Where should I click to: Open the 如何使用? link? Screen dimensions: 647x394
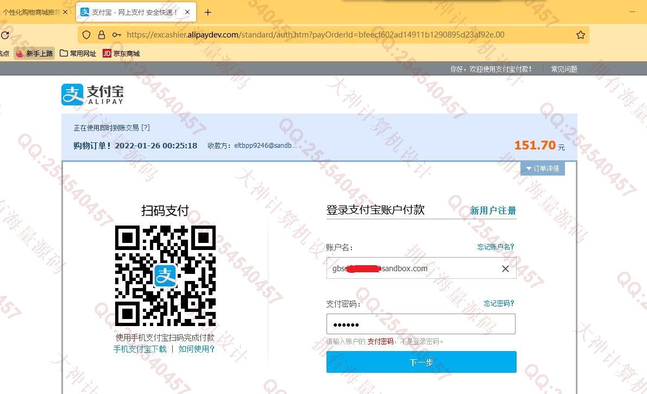(197, 349)
